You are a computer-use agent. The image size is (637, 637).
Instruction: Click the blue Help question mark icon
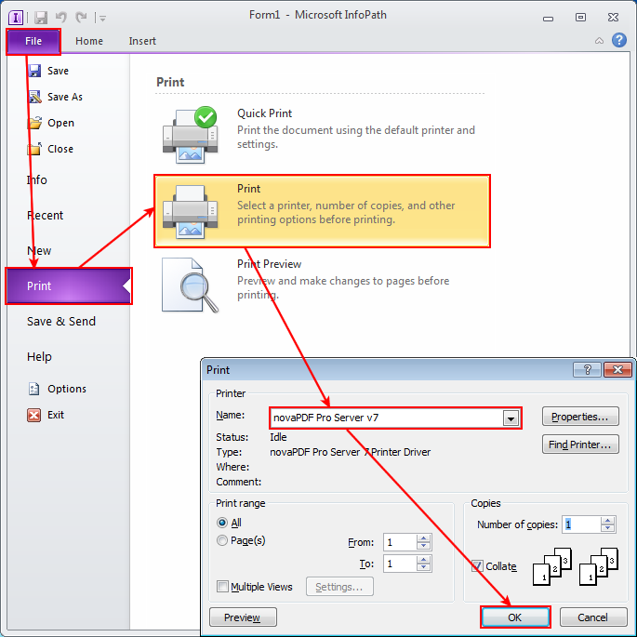tap(618, 40)
